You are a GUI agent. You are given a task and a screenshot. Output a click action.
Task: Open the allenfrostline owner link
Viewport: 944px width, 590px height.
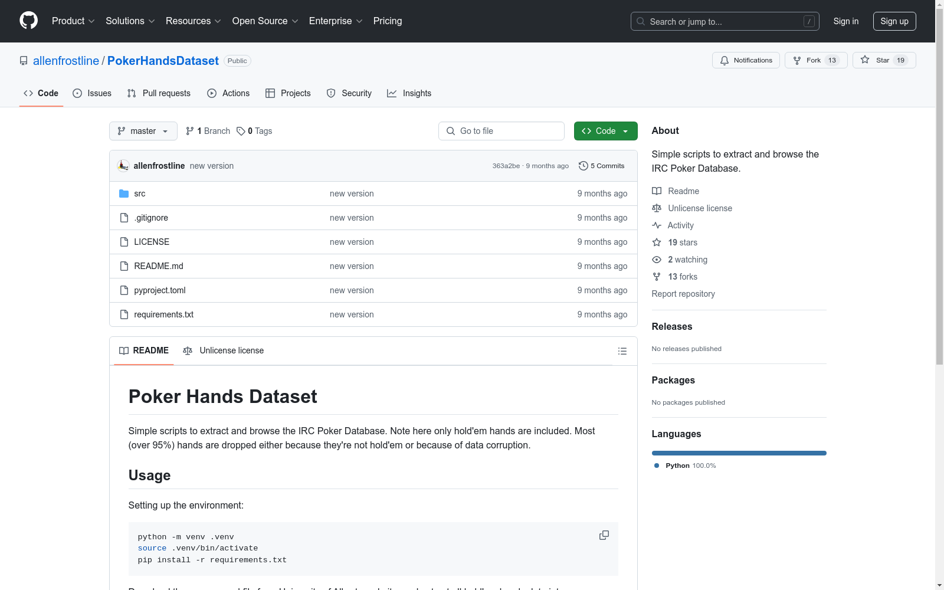66,61
